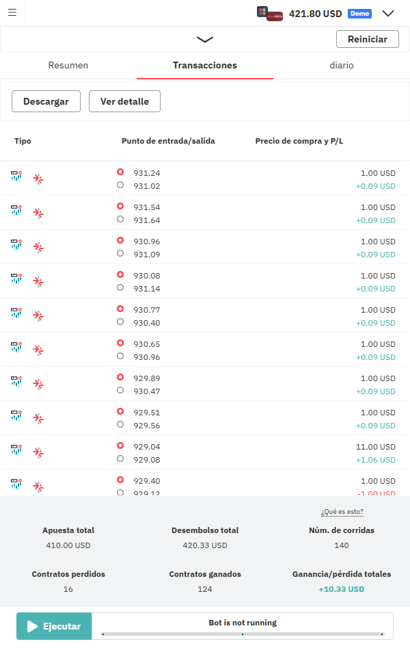Select the trade-type icon on the last visible row
The height and width of the screenshot is (648, 410).
[x=38, y=487]
